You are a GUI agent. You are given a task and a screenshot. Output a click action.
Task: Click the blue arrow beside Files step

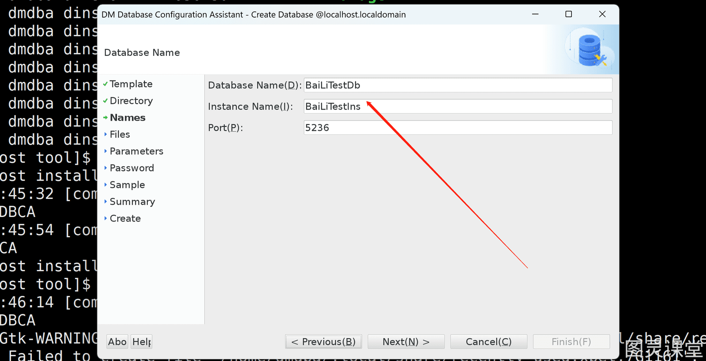105,134
